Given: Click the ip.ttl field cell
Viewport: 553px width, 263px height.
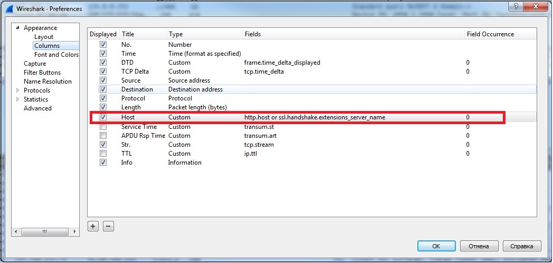Looking at the screenshot, I should click(x=250, y=153).
